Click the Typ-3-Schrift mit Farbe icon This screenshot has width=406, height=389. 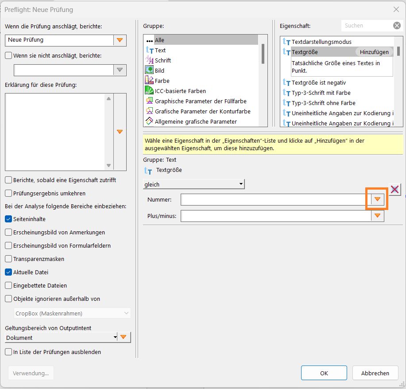(286, 93)
